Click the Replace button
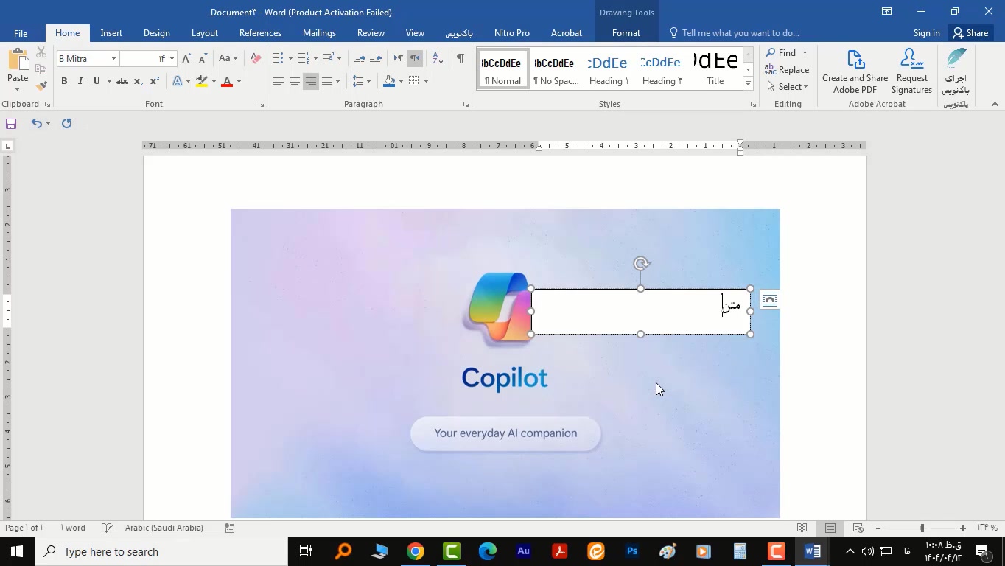The image size is (1005, 566). [787, 70]
